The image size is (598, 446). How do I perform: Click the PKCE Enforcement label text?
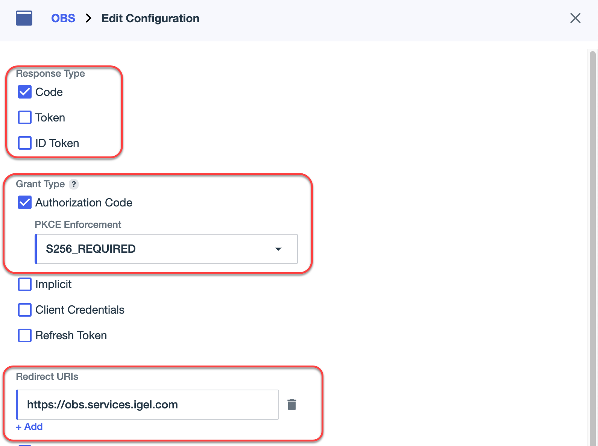point(78,225)
